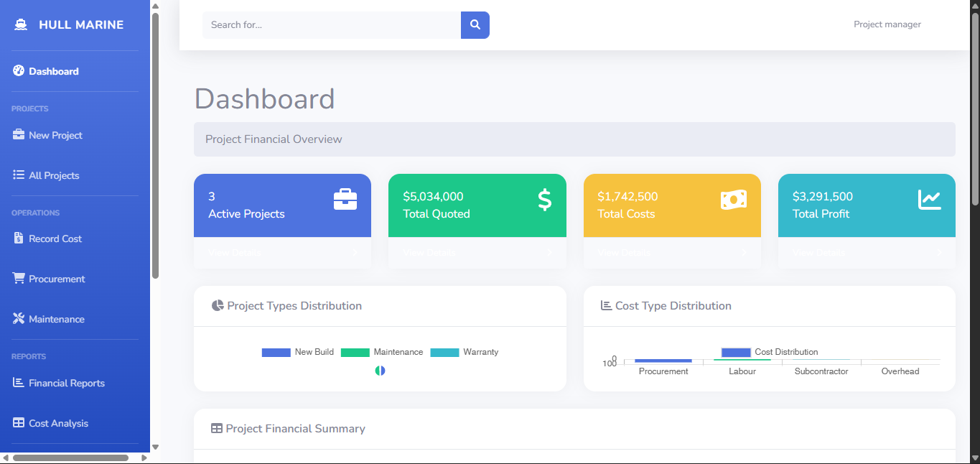The height and width of the screenshot is (464, 980).
Task: Select the Cost Analysis table icon
Action: (x=18, y=422)
